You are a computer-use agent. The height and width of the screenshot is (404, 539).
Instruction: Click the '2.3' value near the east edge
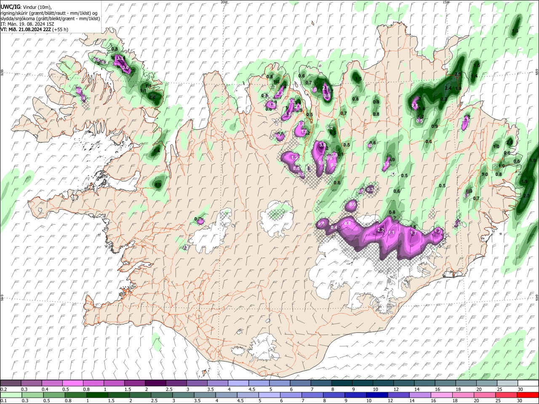pyautogui.click(x=526, y=196)
